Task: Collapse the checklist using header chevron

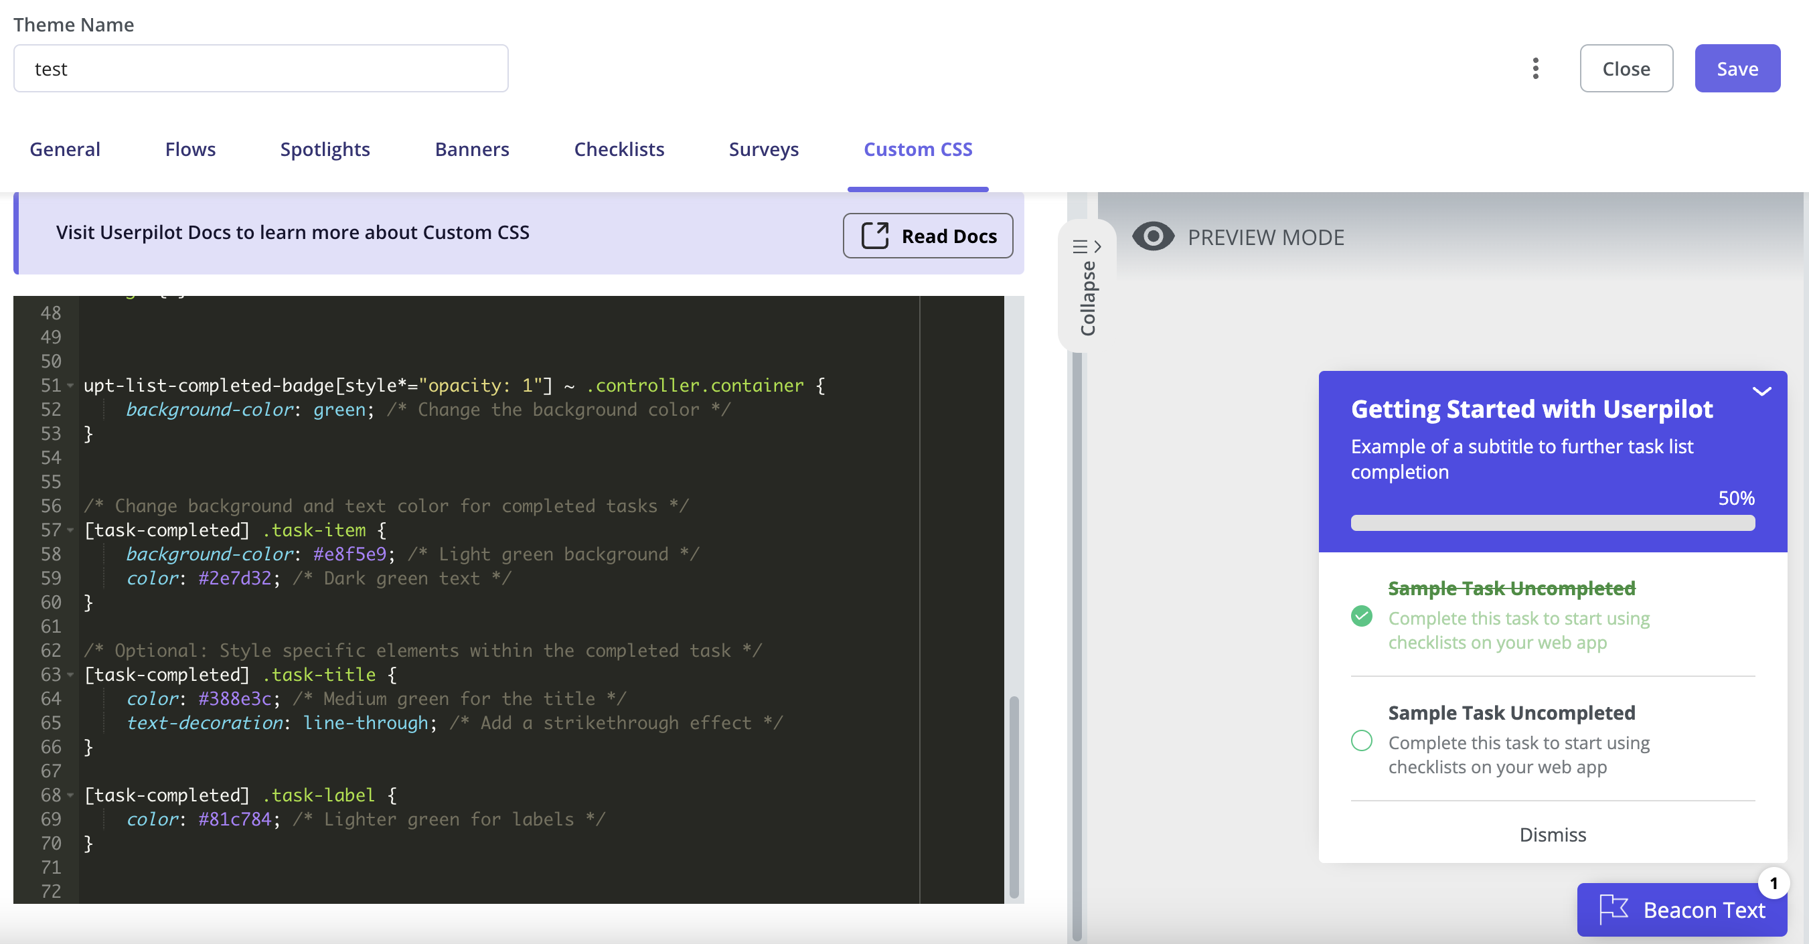Action: tap(1761, 391)
